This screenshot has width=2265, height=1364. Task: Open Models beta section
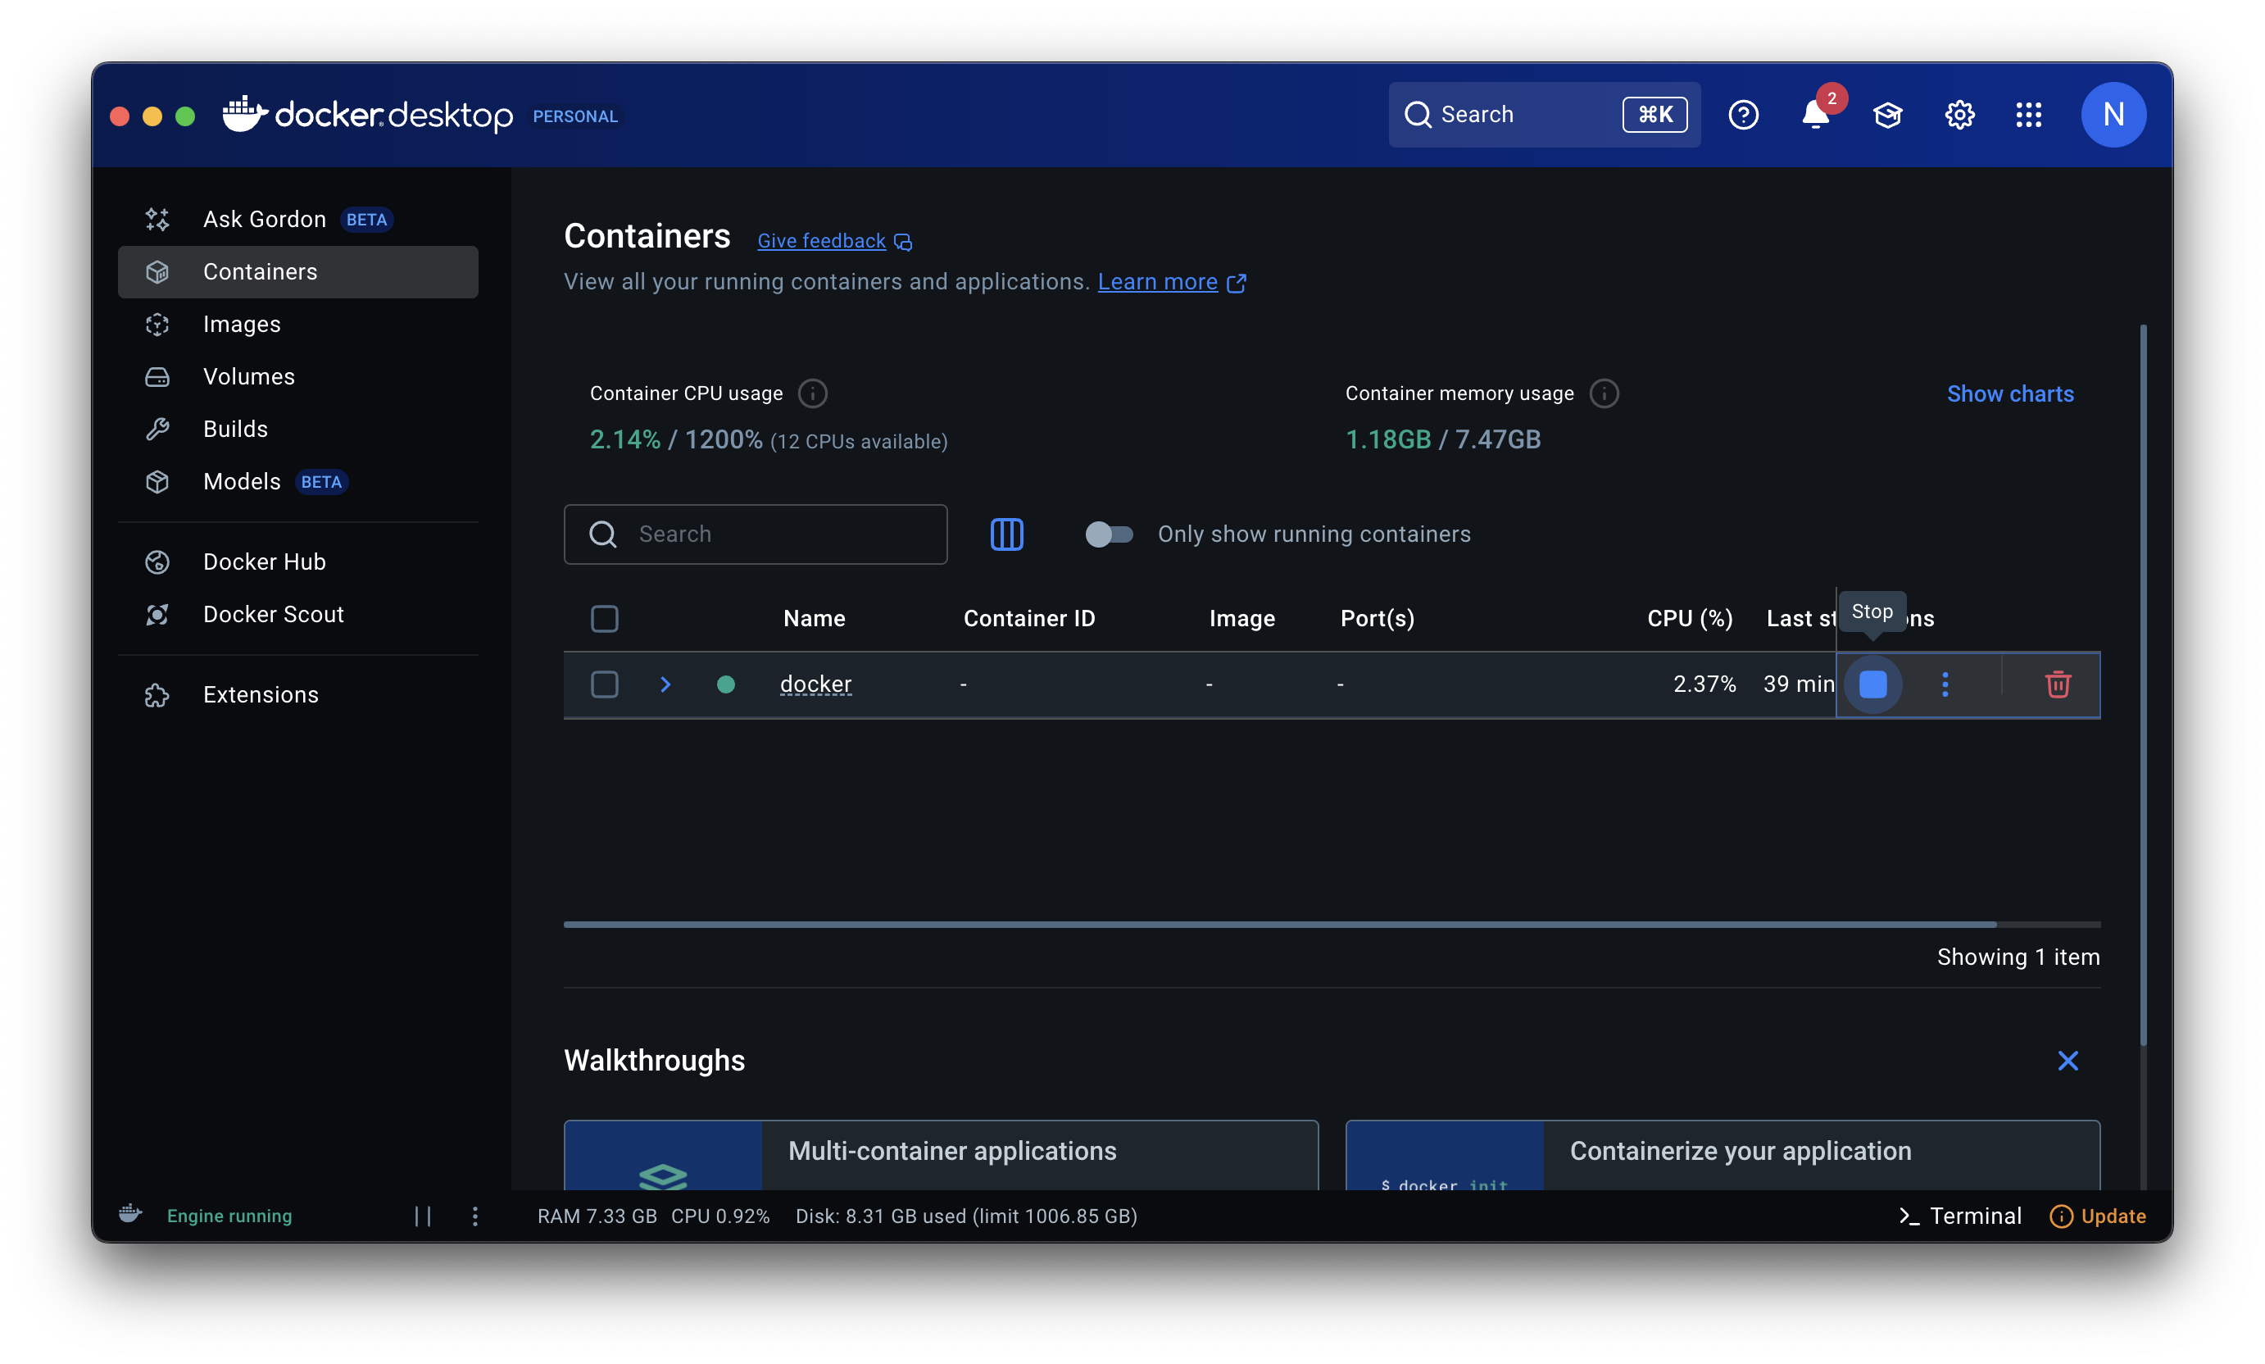(x=297, y=480)
